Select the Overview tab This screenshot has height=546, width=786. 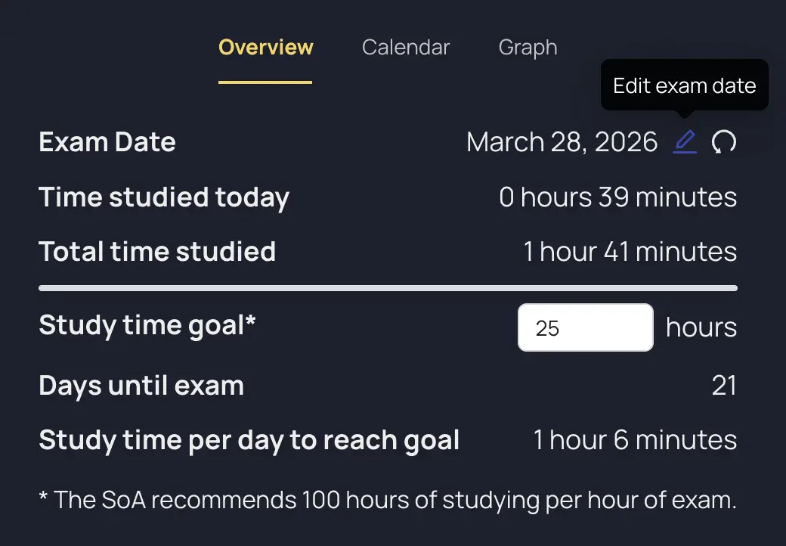[x=265, y=47]
